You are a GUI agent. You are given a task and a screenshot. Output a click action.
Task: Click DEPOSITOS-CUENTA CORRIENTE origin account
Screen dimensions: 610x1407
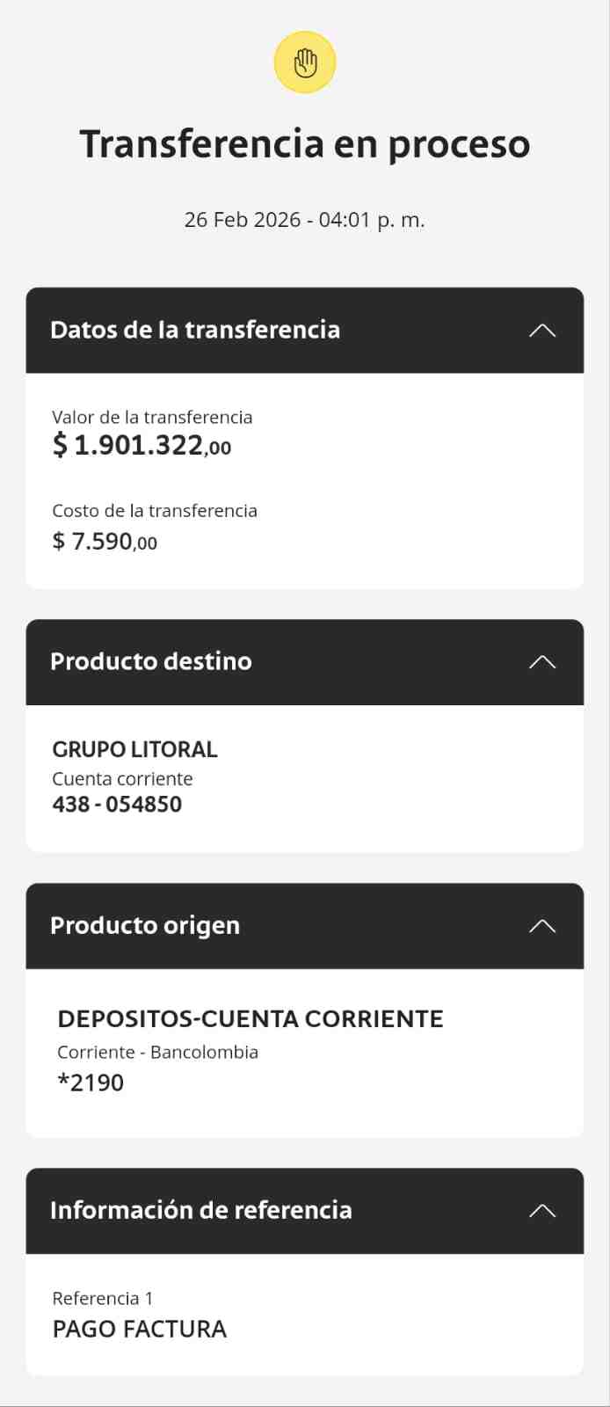[251, 1018]
